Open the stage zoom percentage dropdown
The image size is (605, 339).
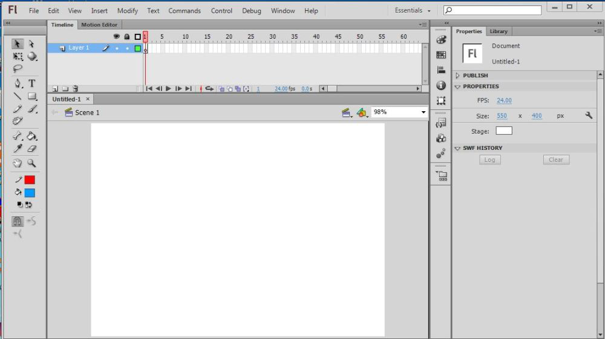423,112
